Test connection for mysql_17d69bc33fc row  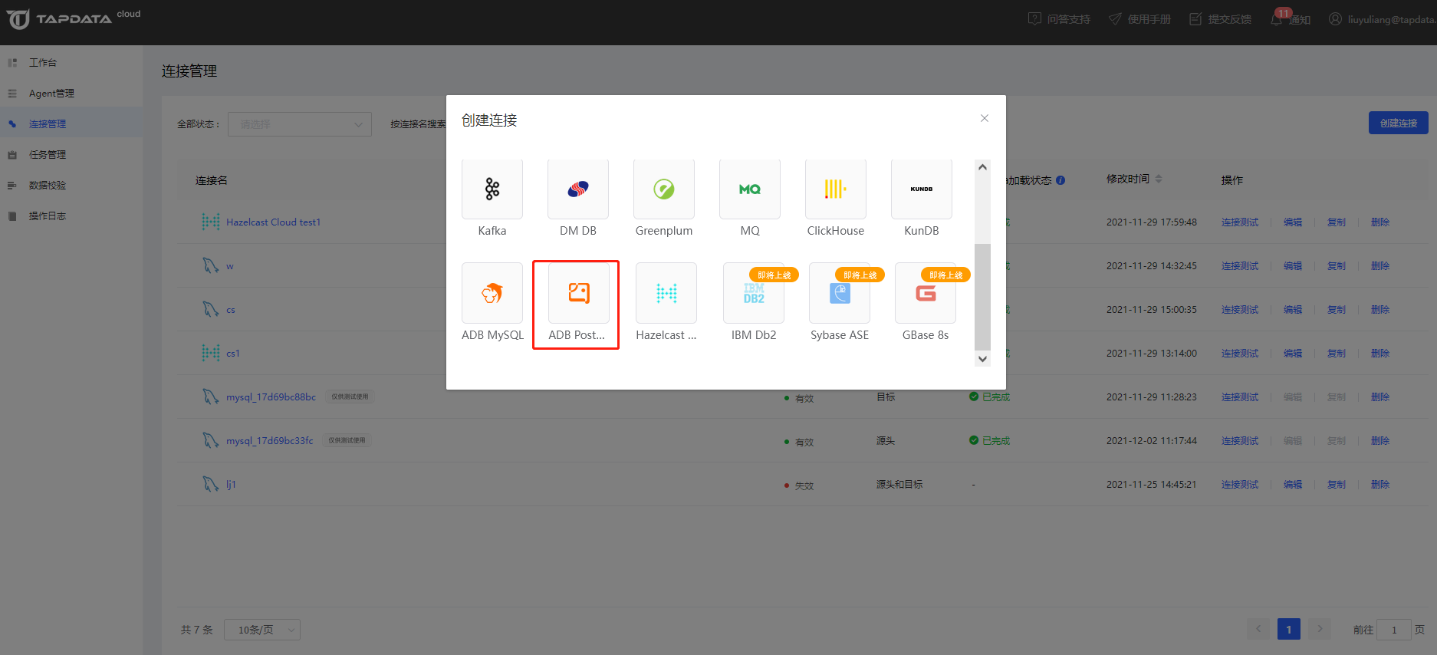coord(1240,440)
